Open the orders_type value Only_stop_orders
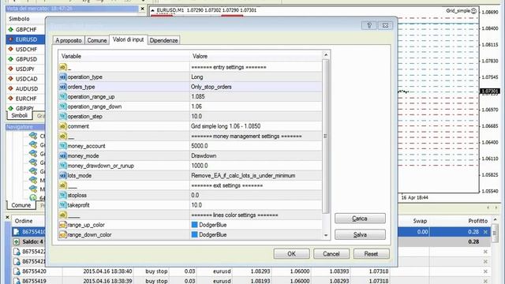 pos(256,87)
